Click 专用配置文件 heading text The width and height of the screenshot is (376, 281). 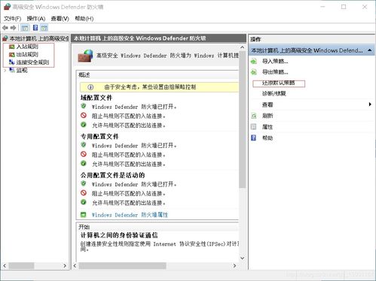point(99,137)
